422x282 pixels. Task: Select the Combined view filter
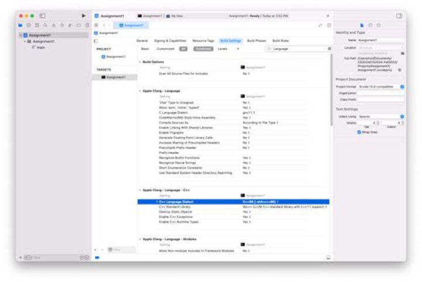tap(203, 49)
